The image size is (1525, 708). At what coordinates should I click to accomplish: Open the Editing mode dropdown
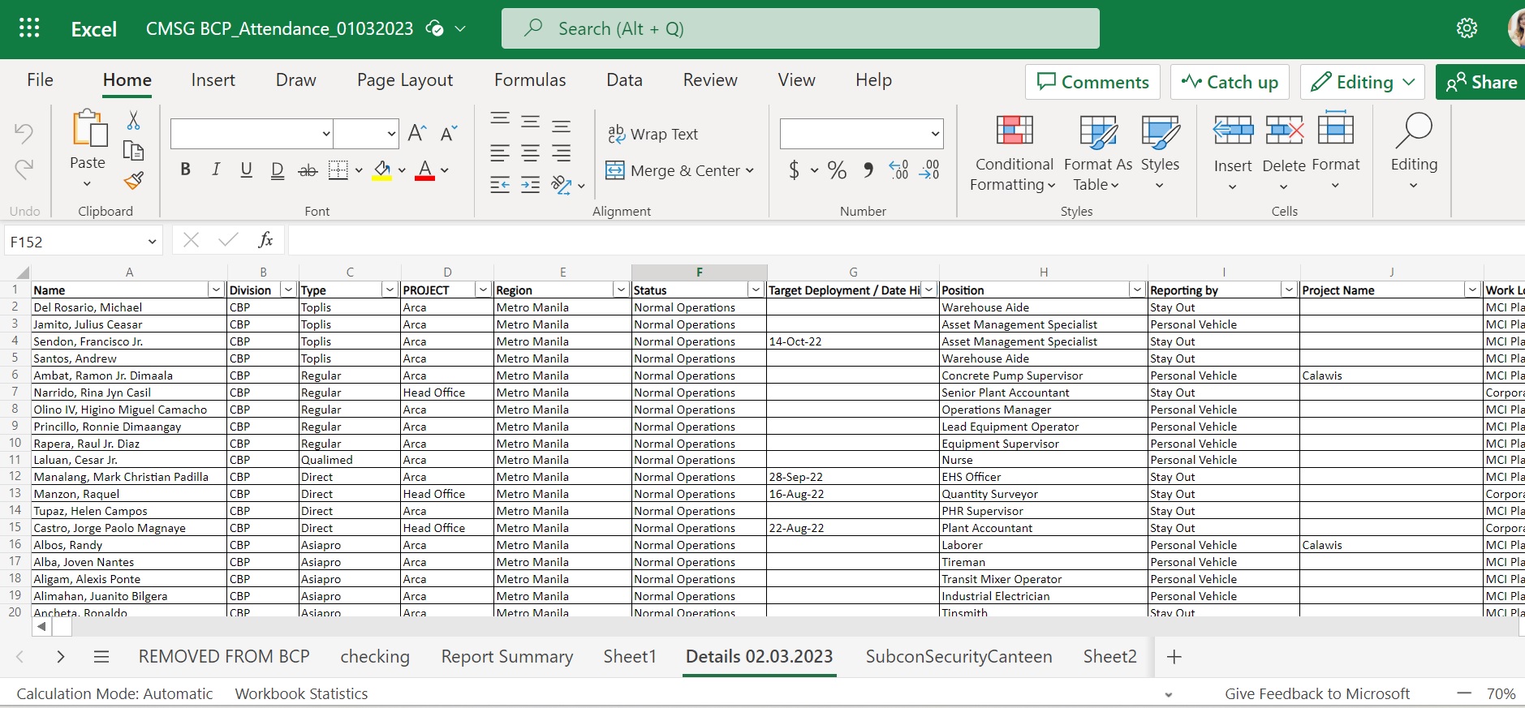1363,82
